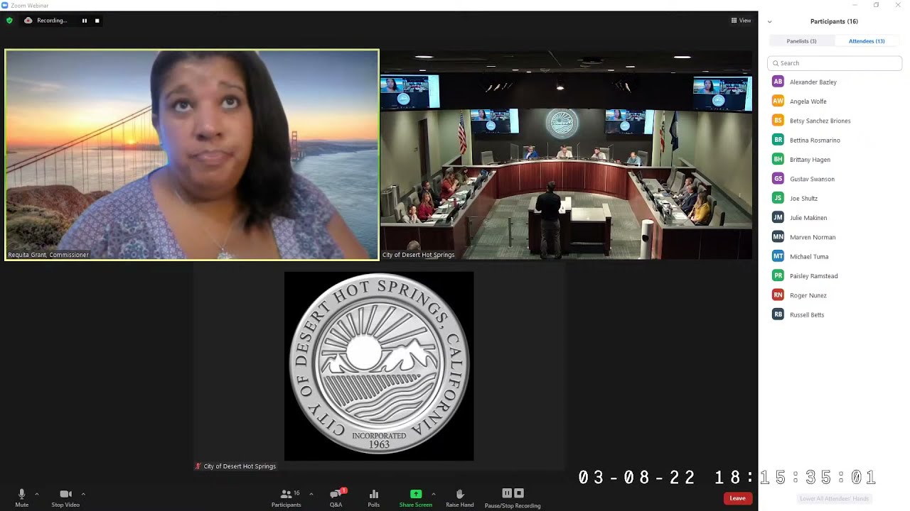Click the Requita Grant, Commissioner name label
The image size is (910, 511).
point(48,255)
